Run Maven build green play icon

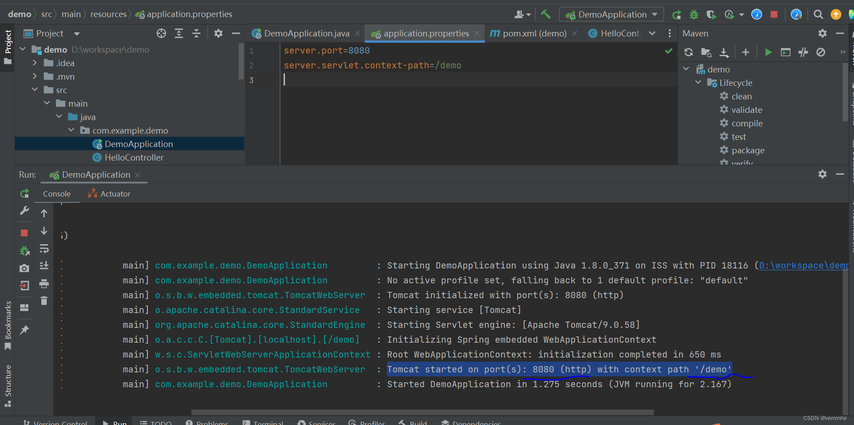(x=768, y=52)
